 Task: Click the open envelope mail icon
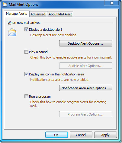[12, 32]
